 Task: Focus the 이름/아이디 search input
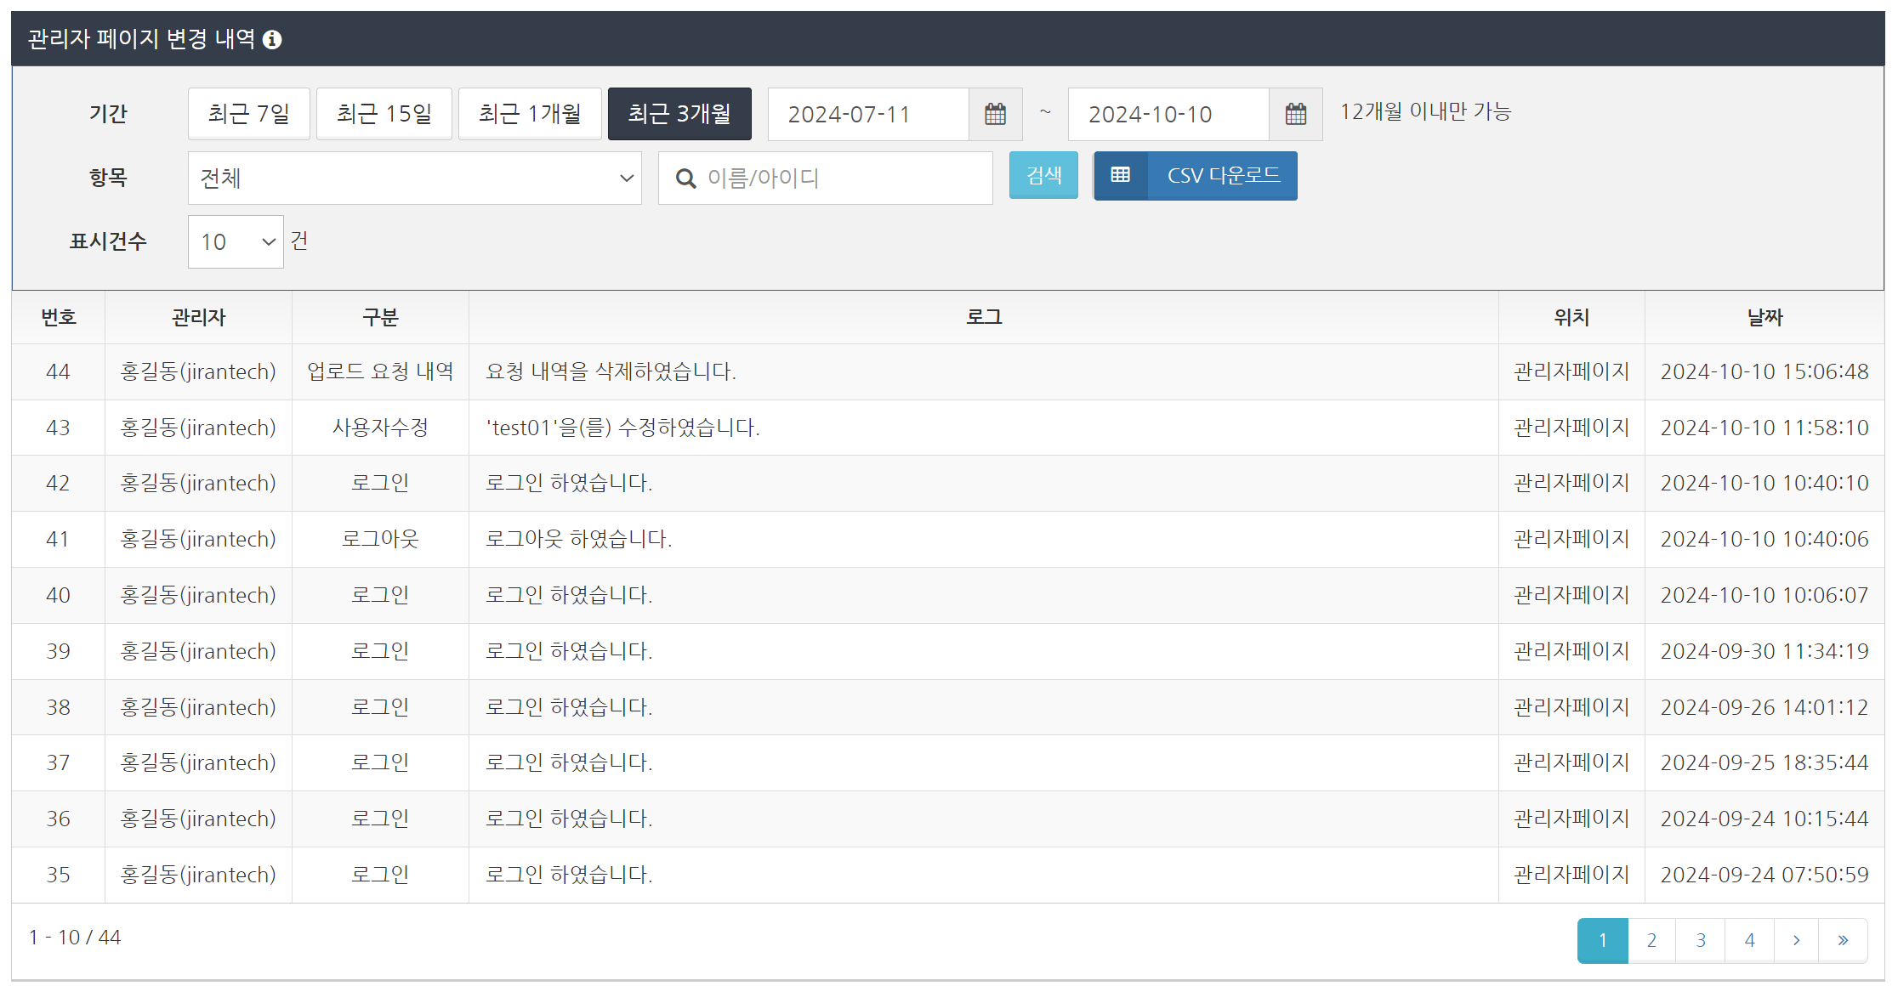click(842, 178)
